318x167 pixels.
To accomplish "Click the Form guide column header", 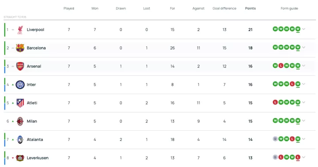I will click(289, 8).
